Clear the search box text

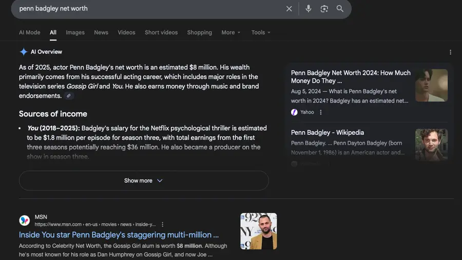(289, 9)
